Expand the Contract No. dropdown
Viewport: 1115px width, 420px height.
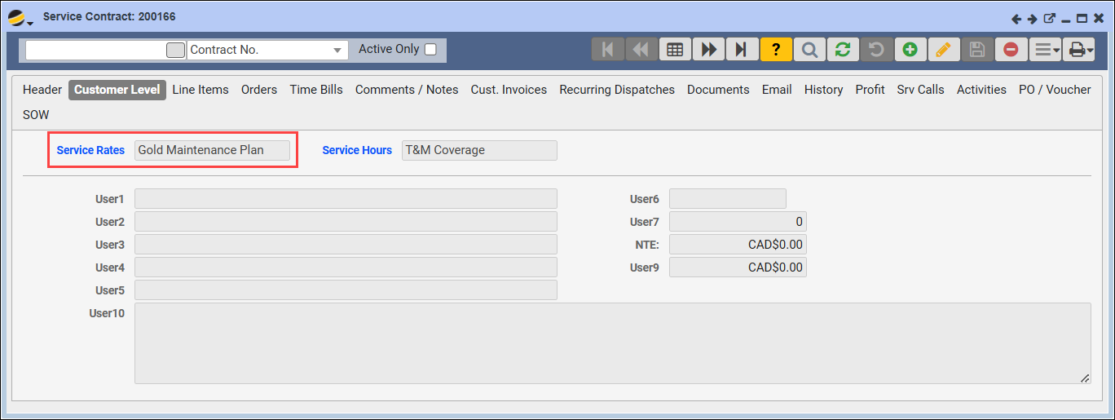[337, 51]
